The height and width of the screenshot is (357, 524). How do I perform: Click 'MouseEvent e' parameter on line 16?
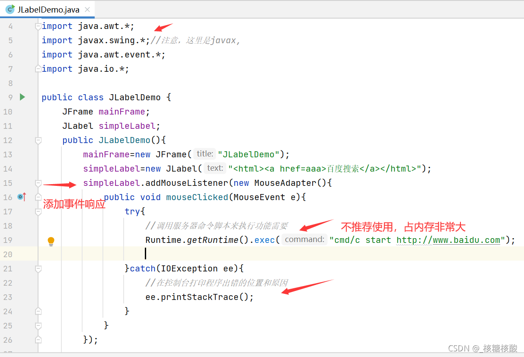click(265, 197)
